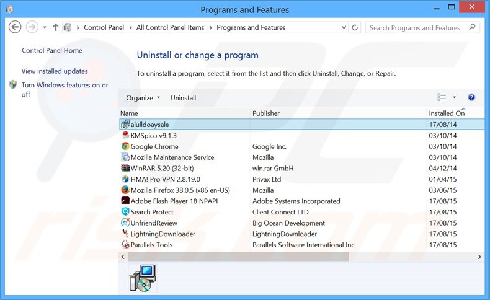The width and height of the screenshot is (490, 300).
Task: Change view using the view layout icon
Action: pyautogui.click(x=442, y=97)
